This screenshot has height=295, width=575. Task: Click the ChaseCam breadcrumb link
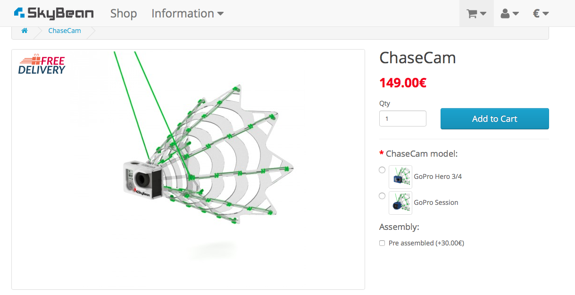tap(65, 31)
